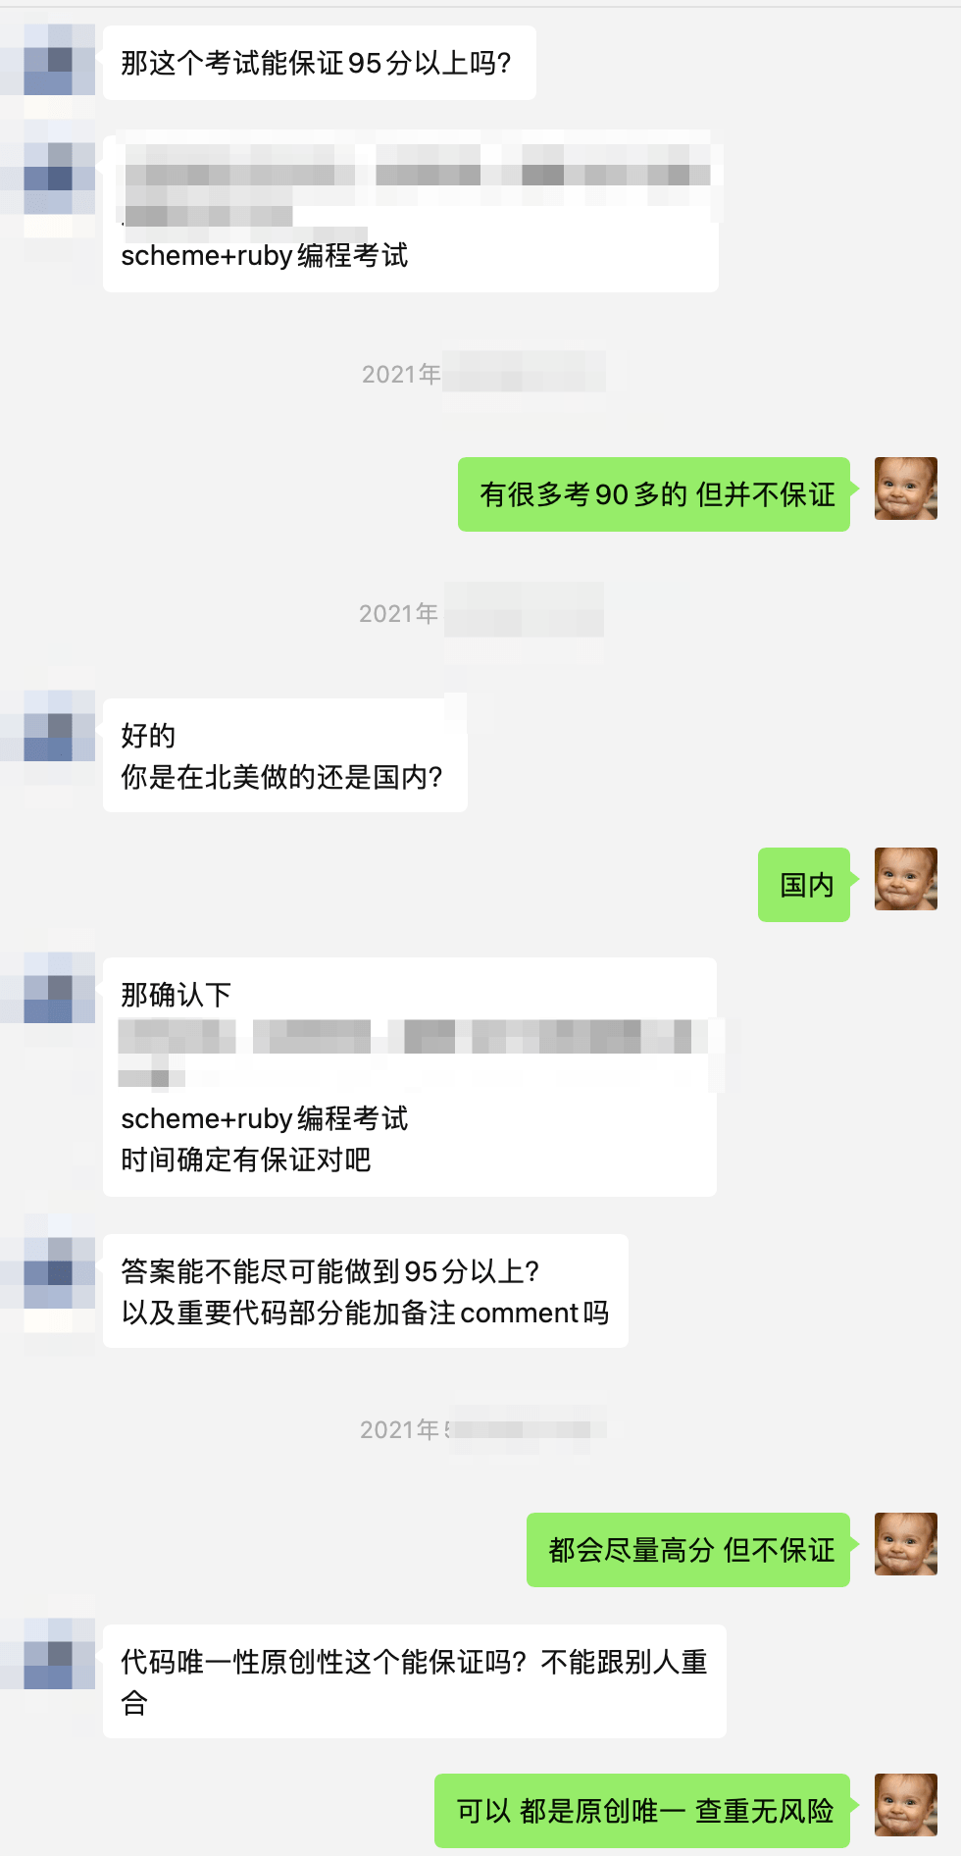Select the "不能跟别人重合" message bubble
Viewport: 961px width, 1856px height.
coord(415,1681)
